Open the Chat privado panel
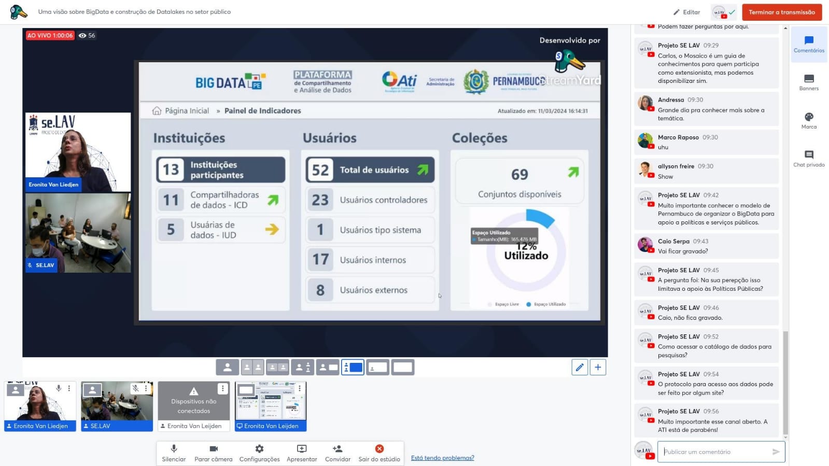 coord(808,159)
